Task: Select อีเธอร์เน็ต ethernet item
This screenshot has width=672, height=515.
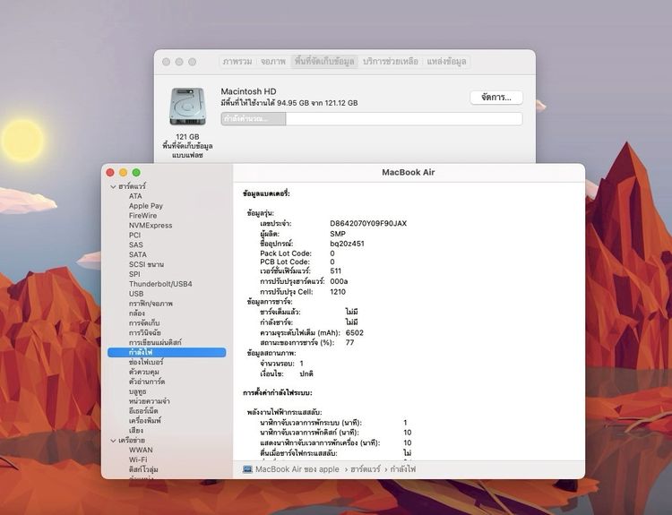Action: [143, 411]
